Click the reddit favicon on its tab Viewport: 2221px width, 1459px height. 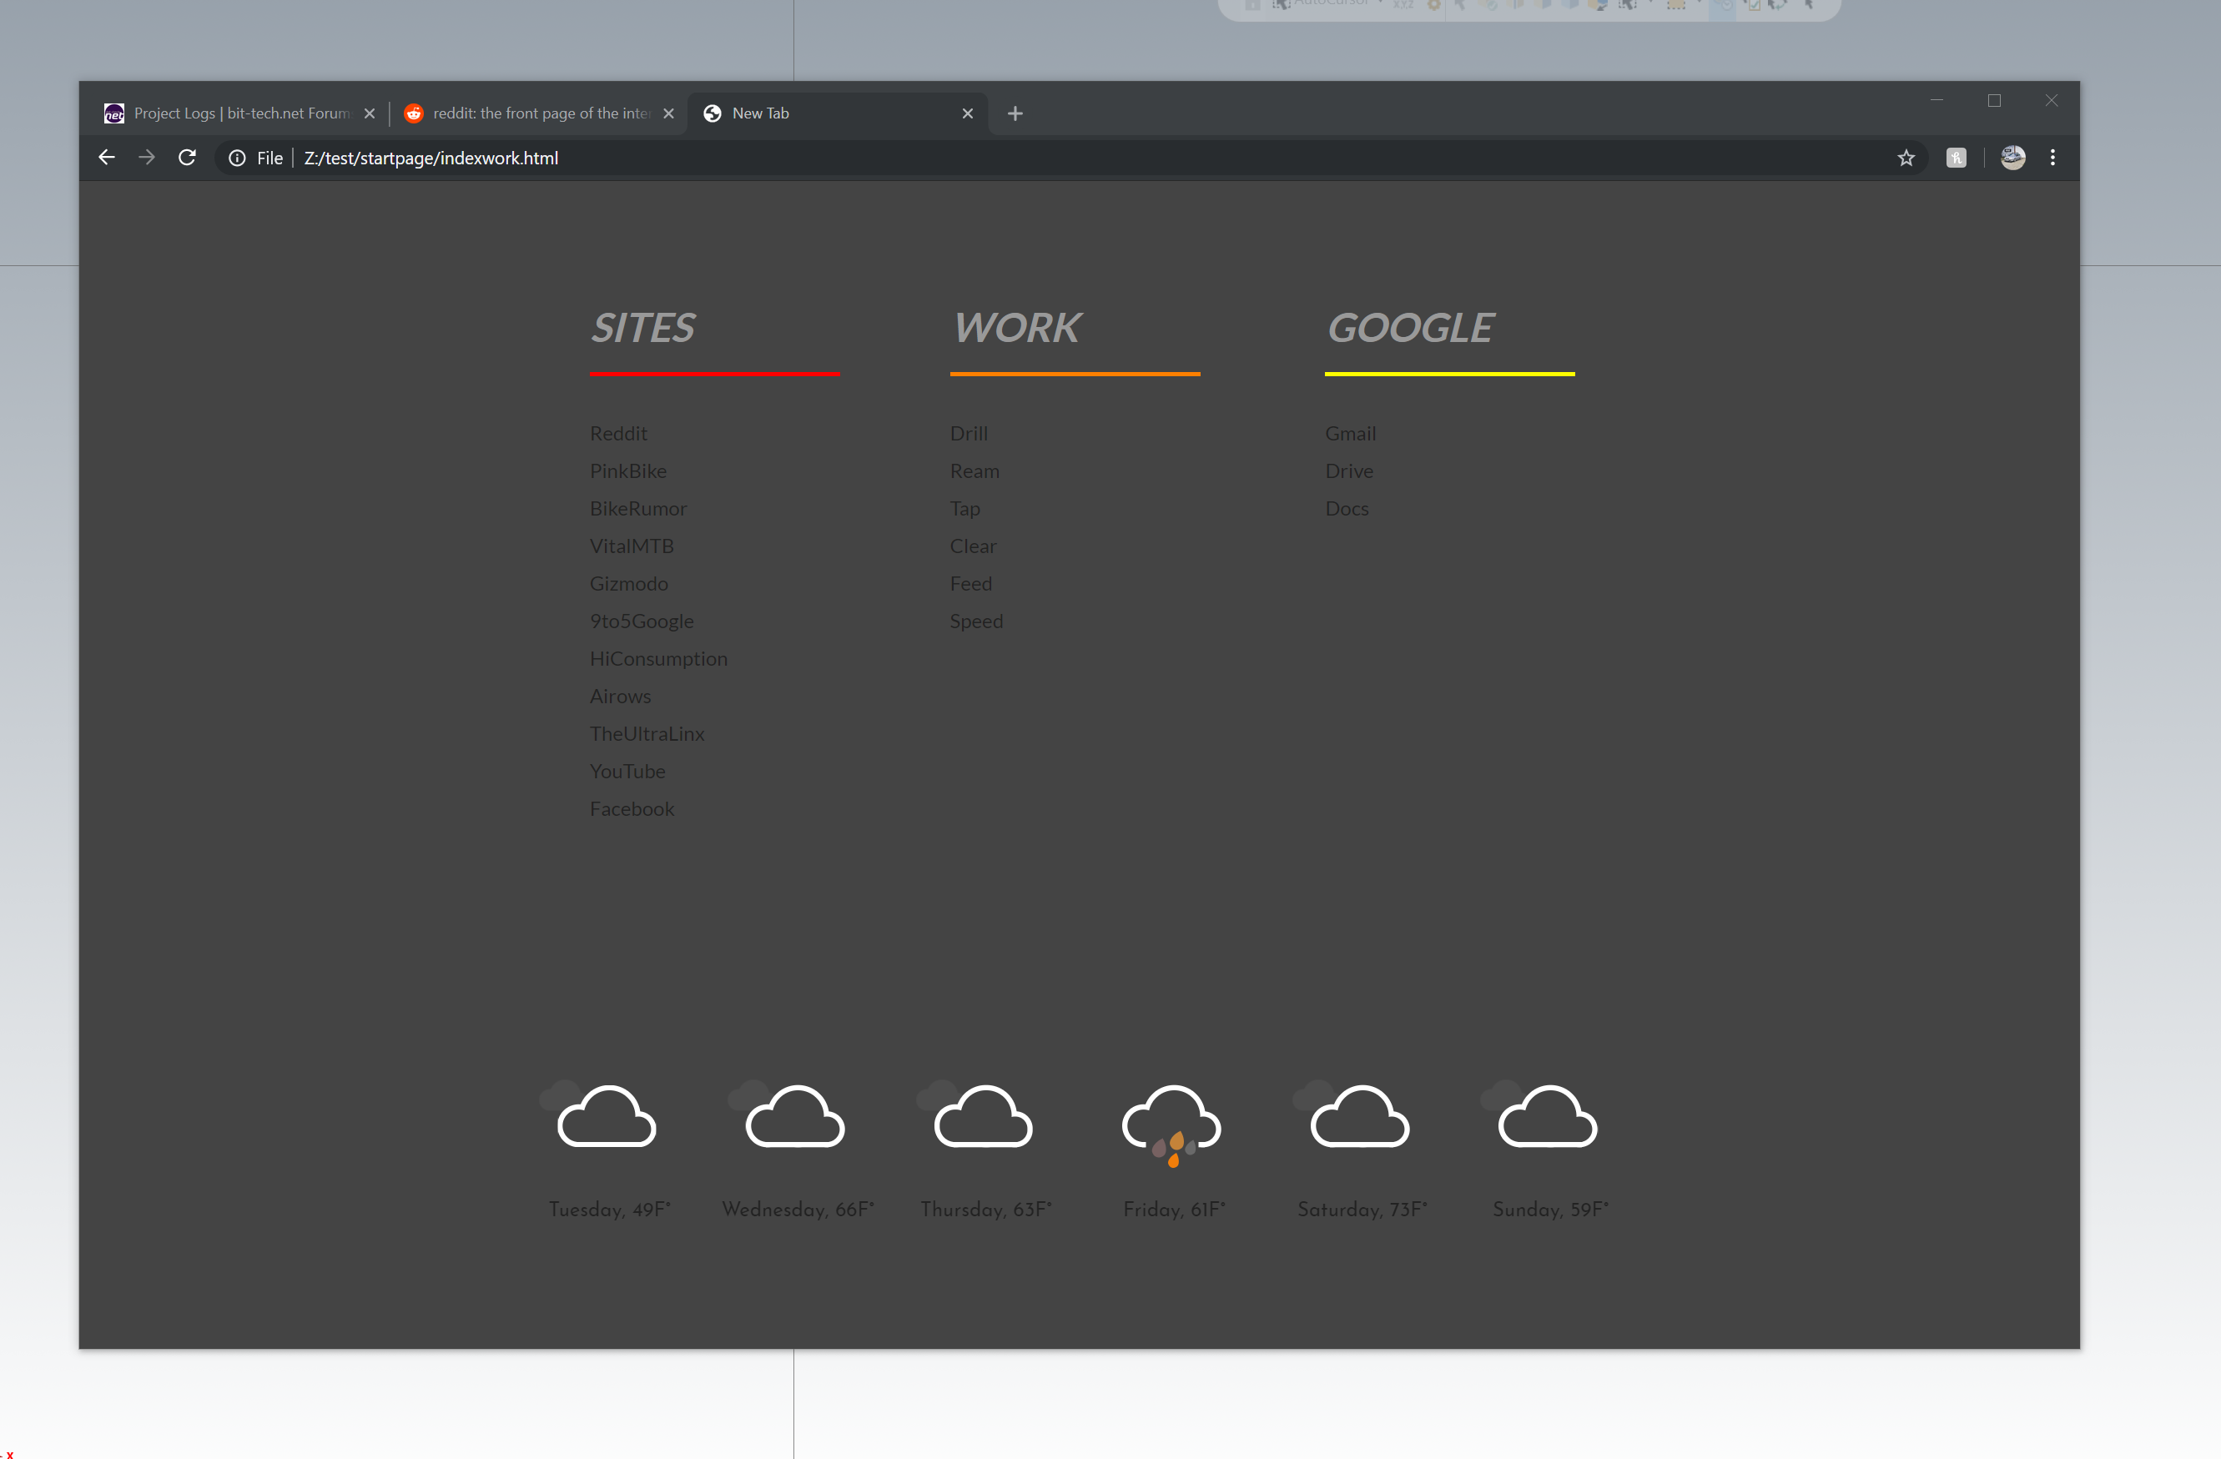[412, 113]
